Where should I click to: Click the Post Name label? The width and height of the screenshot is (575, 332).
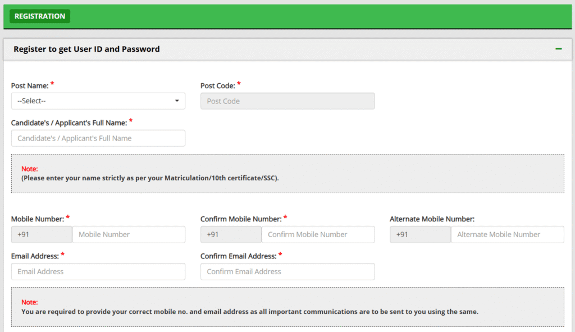click(30, 86)
